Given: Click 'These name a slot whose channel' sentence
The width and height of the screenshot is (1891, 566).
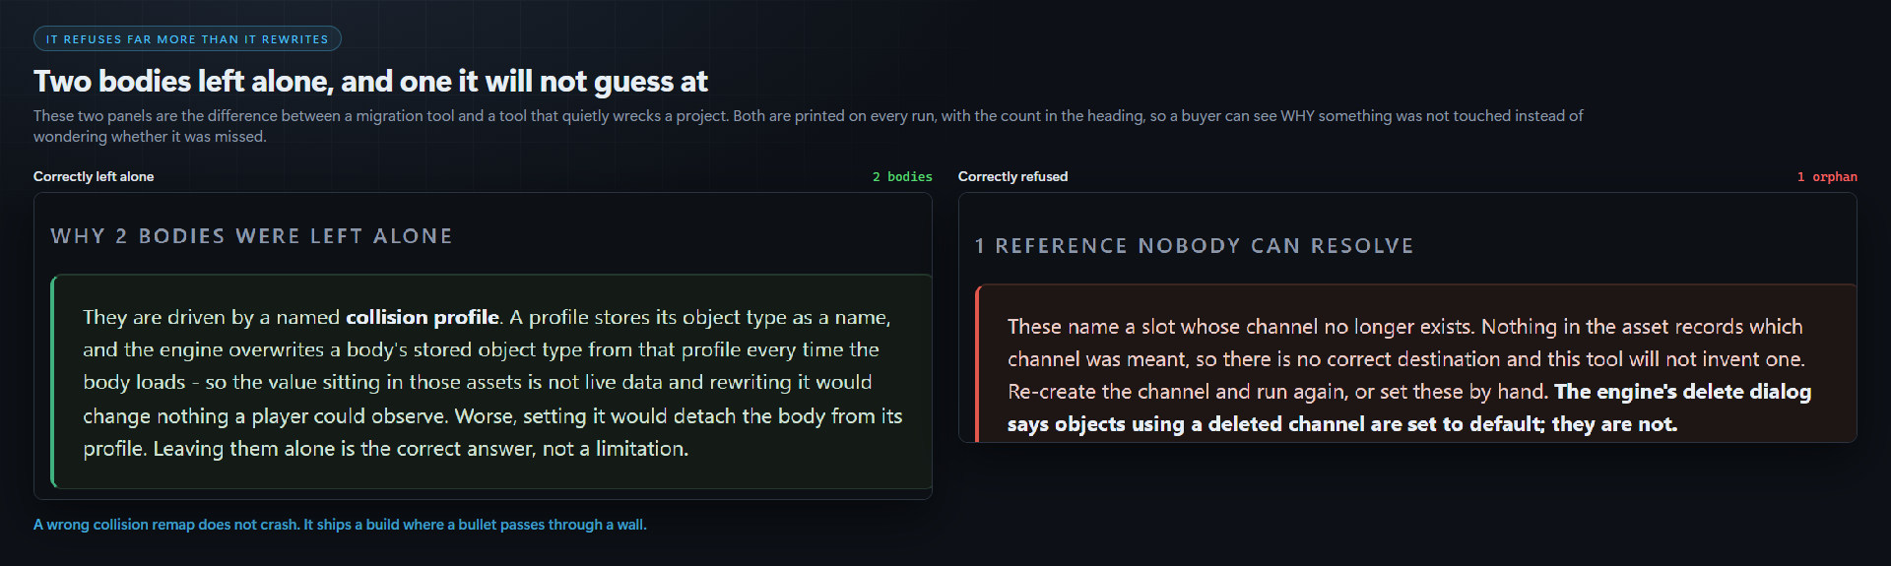Looking at the screenshot, I should (1241, 327).
